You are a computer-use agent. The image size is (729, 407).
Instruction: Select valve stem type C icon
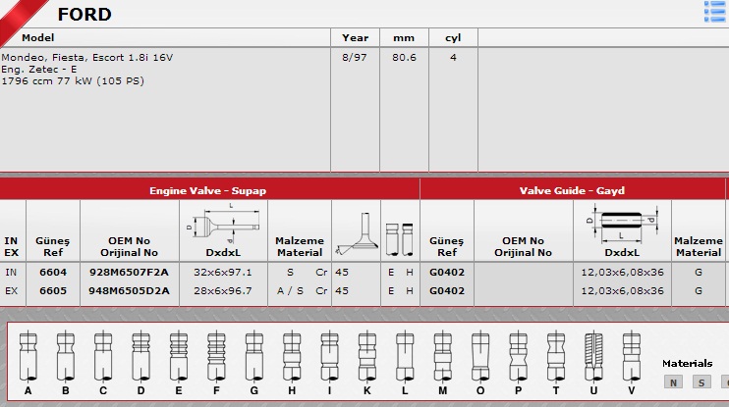(x=103, y=356)
